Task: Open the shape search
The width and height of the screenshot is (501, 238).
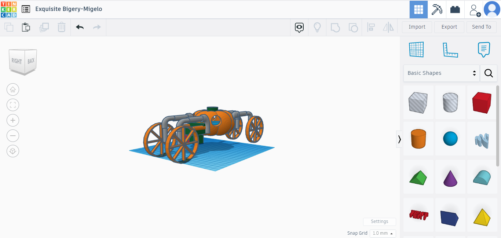Action: click(489, 73)
